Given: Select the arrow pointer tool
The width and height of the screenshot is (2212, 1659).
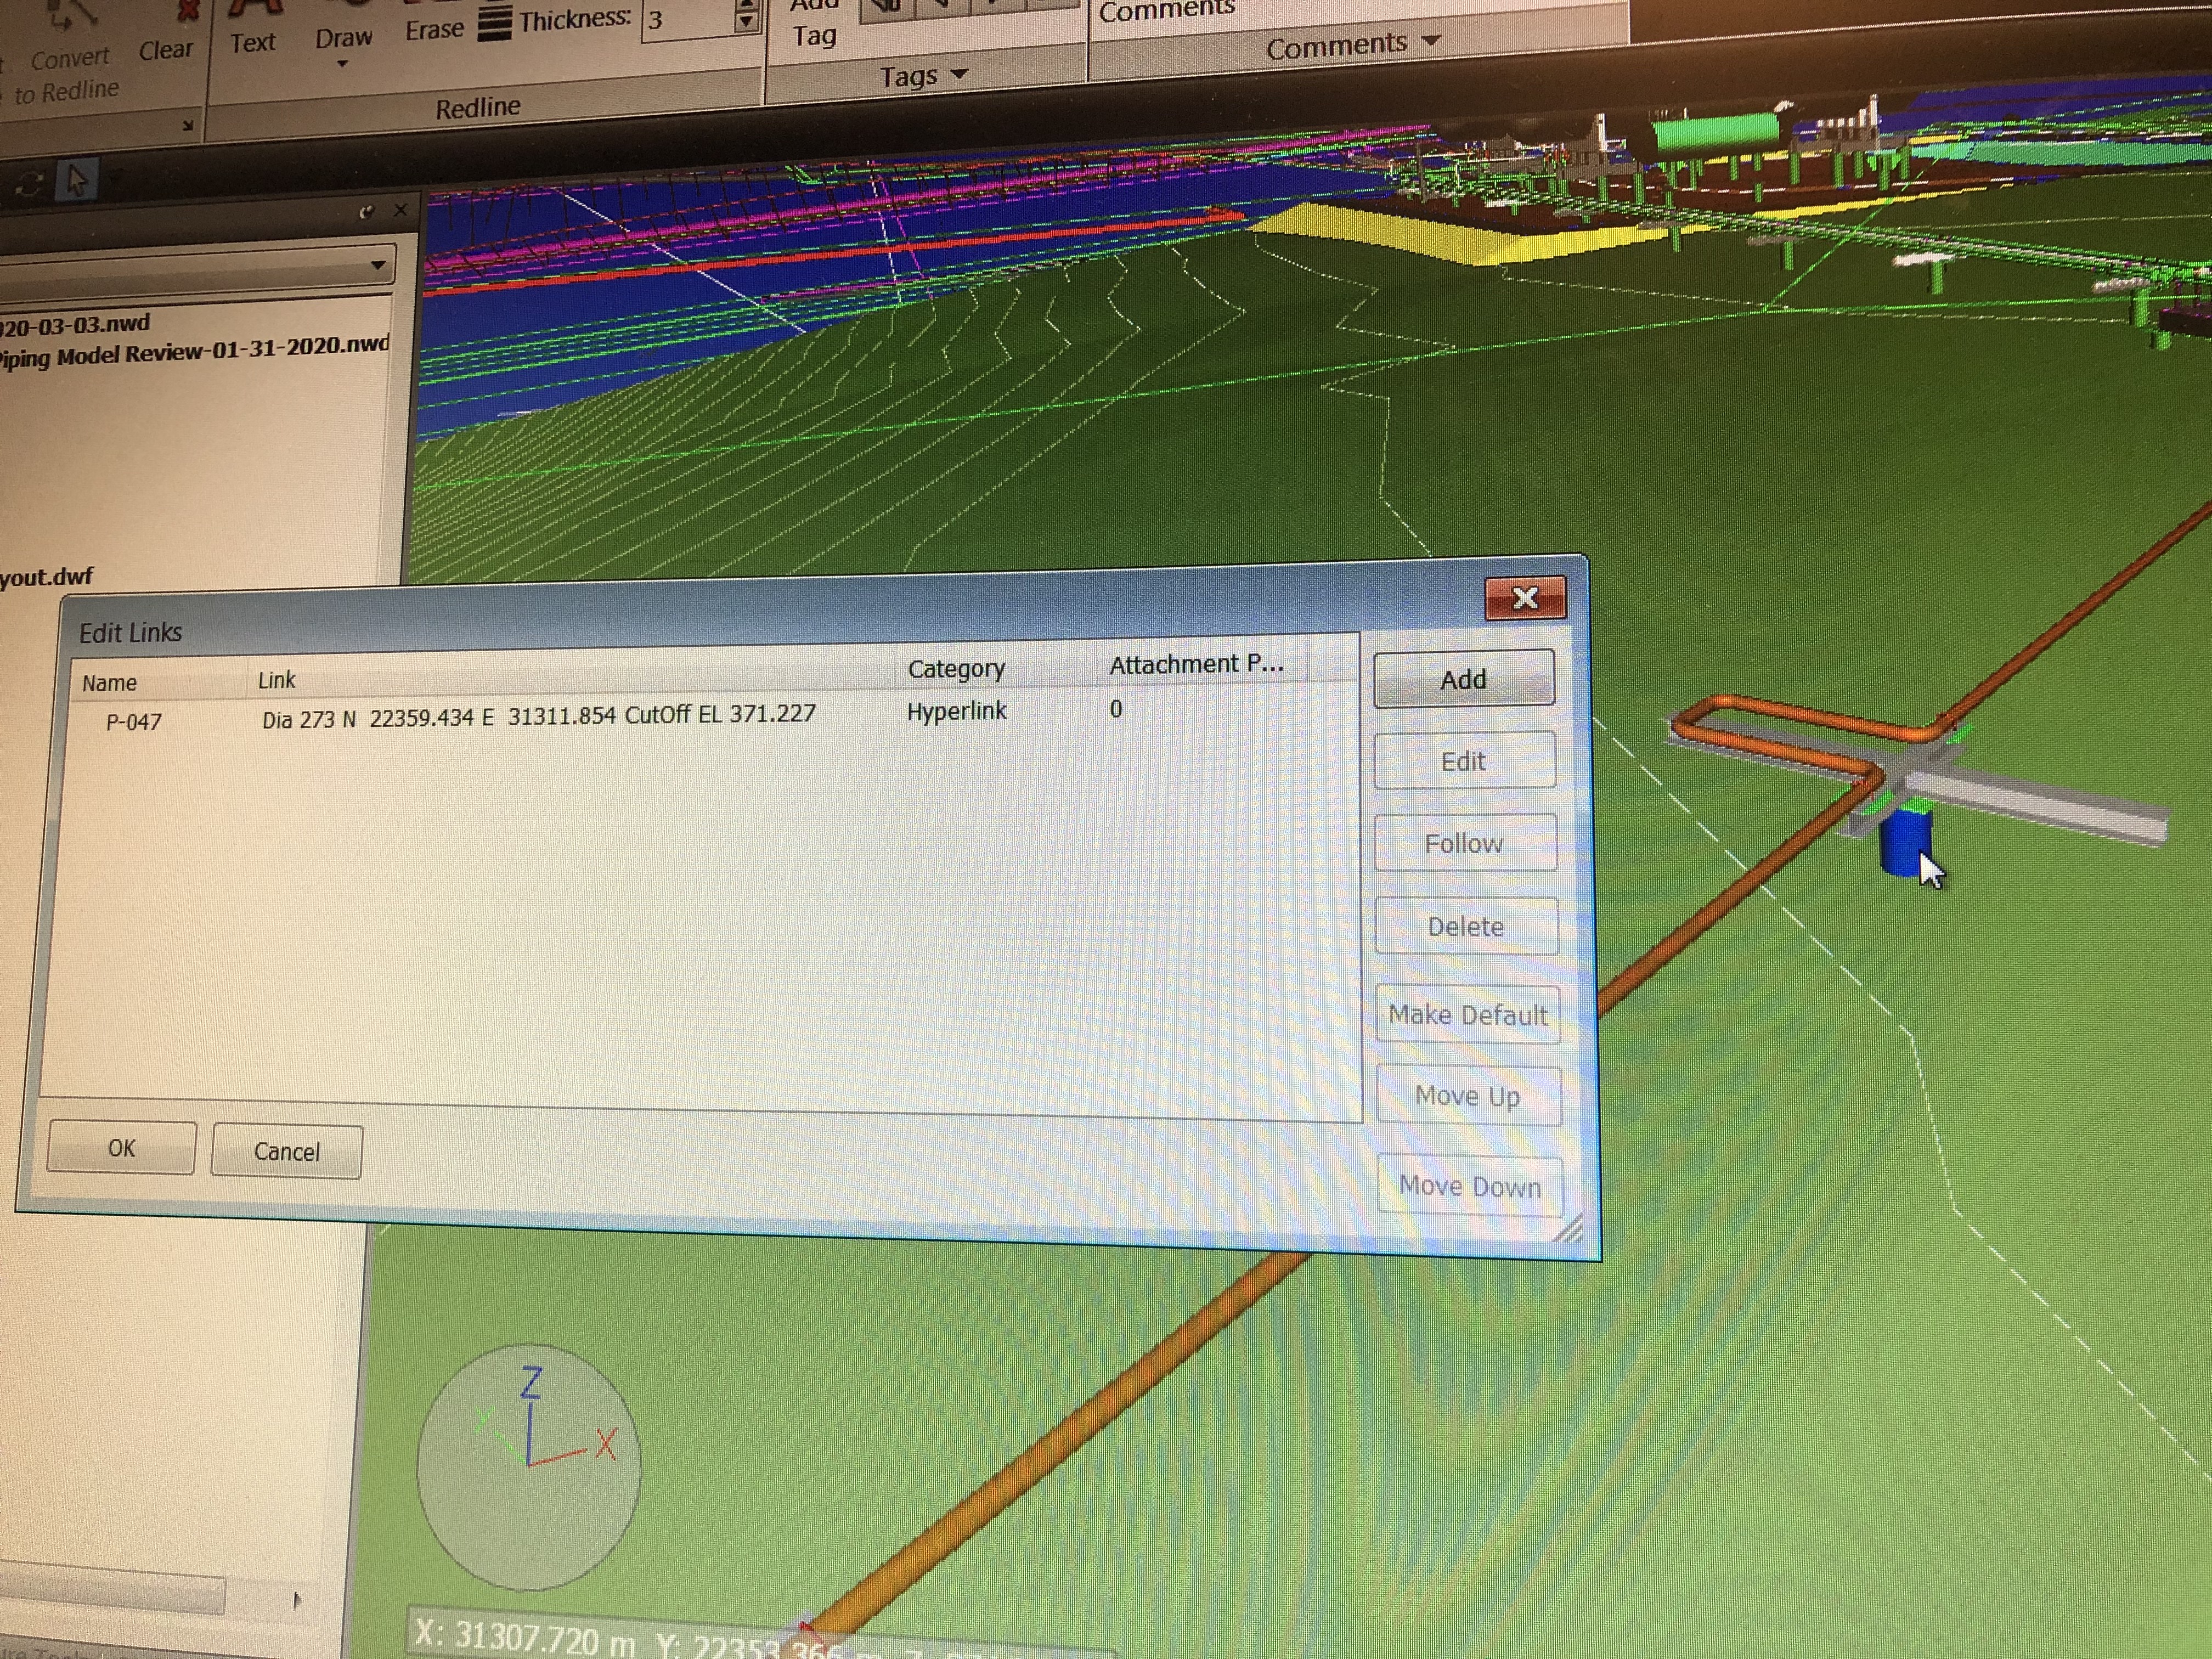Looking at the screenshot, I should pos(77,181).
